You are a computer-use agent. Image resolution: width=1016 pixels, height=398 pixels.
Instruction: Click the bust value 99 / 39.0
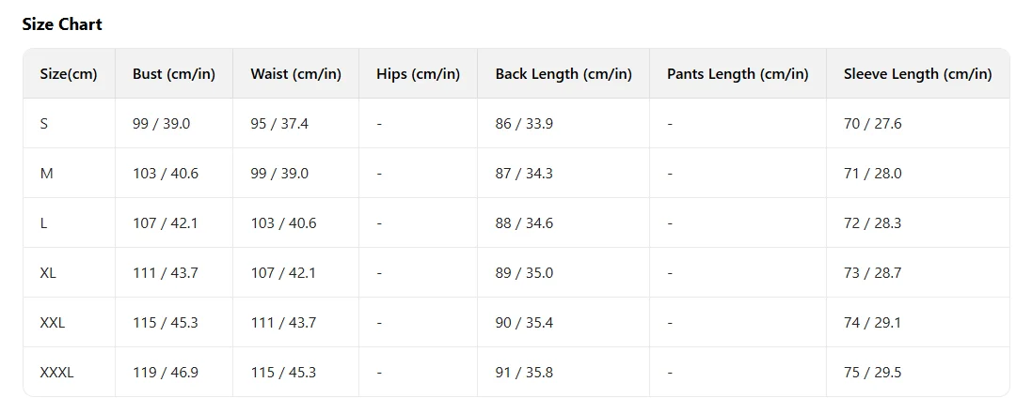point(161,124)
